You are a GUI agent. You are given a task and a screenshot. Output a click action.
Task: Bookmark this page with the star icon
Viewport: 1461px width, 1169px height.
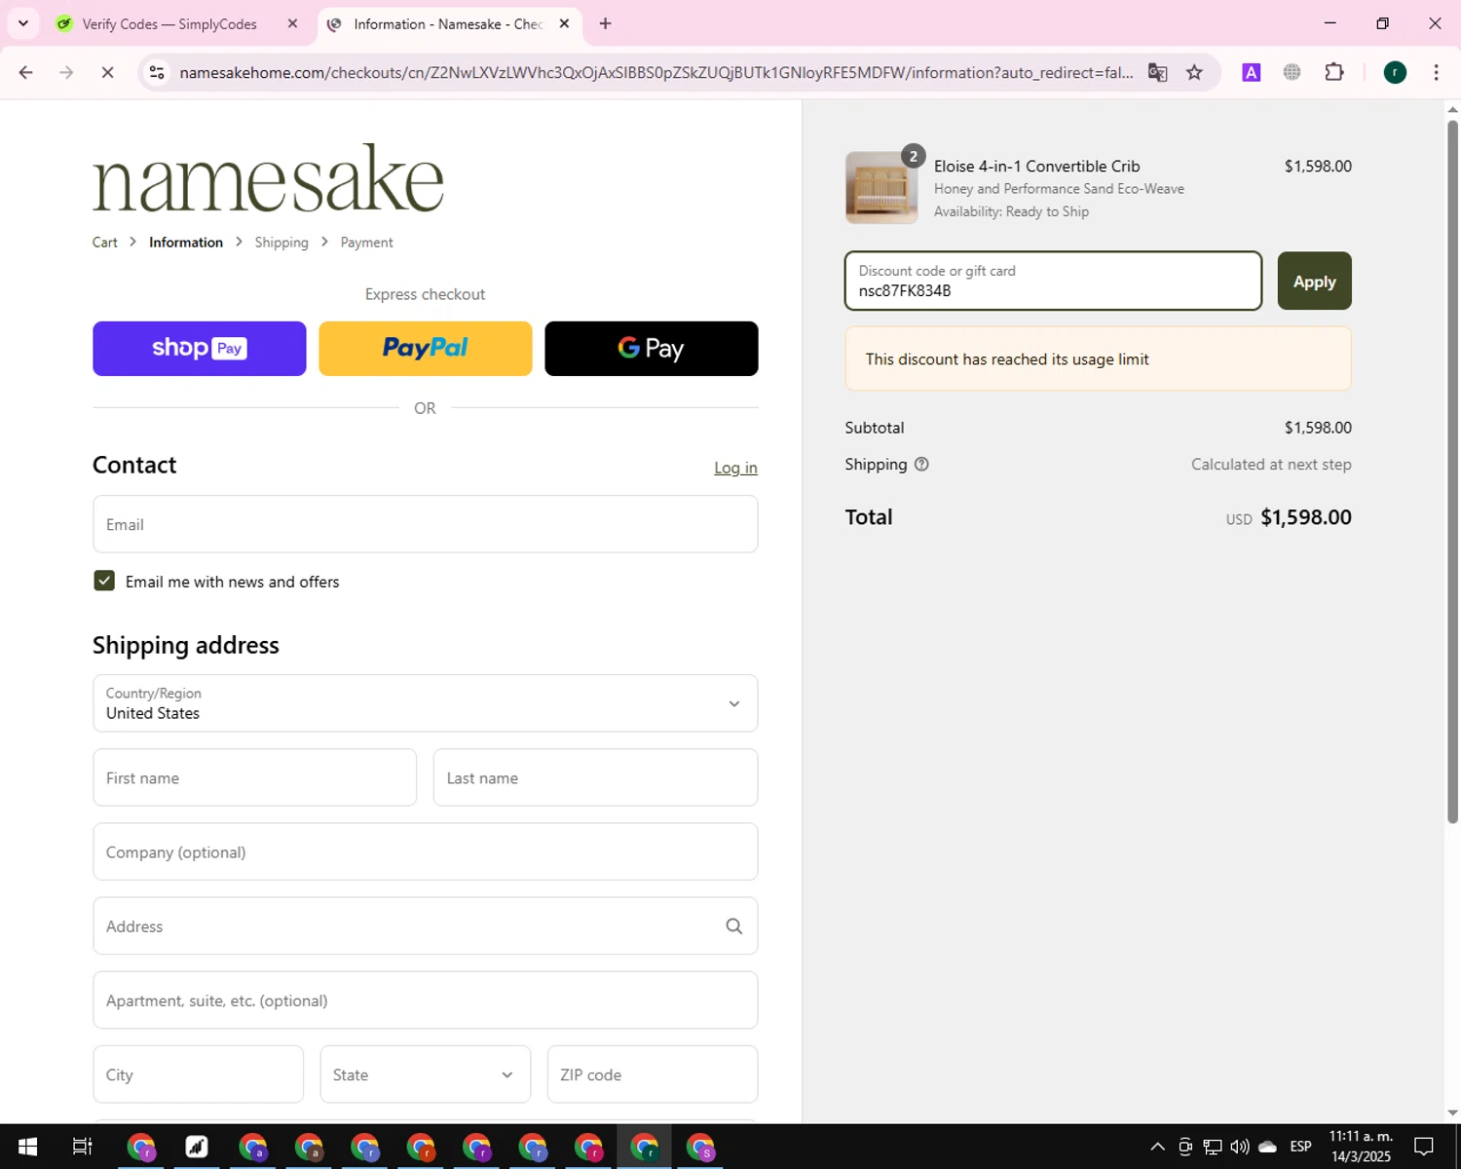tap(1194, 72)
